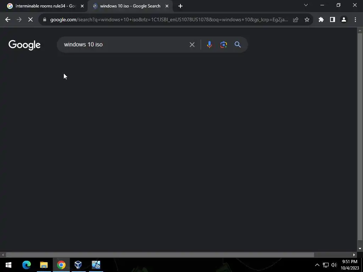Open the Windows 10 setup taskbar app
The height and width of the screenshot is (272, 363).
(96, 265)
